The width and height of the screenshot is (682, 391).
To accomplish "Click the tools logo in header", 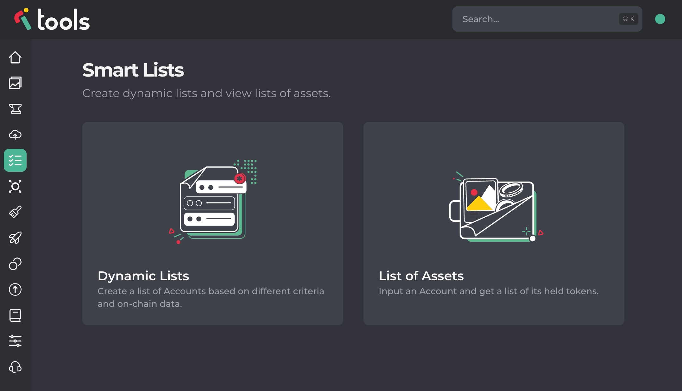I will [x=52, y=20].
